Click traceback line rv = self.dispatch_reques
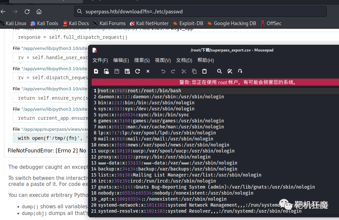 pyautogui.click(x=53, y=78)
